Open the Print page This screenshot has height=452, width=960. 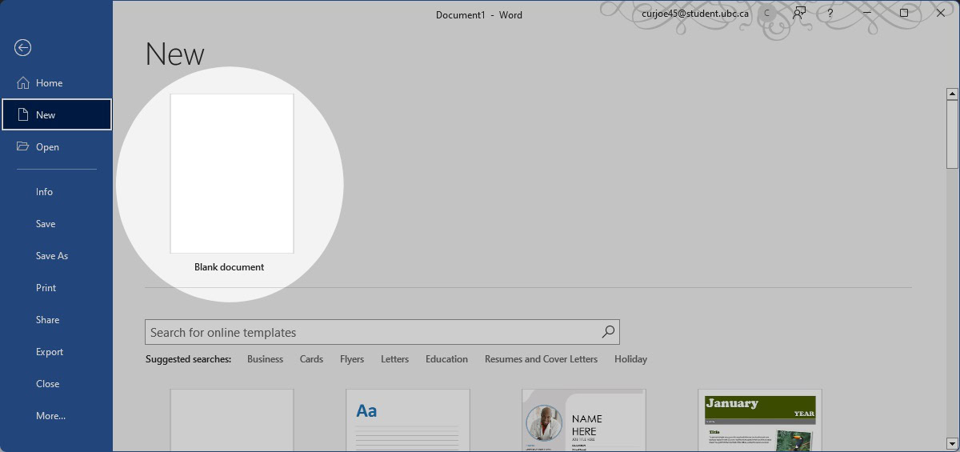coord(46,288)
